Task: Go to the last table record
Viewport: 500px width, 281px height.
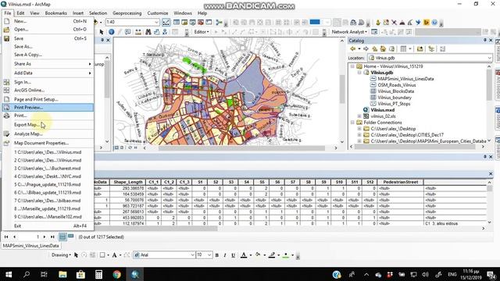Action: click(x=52, y=237)
